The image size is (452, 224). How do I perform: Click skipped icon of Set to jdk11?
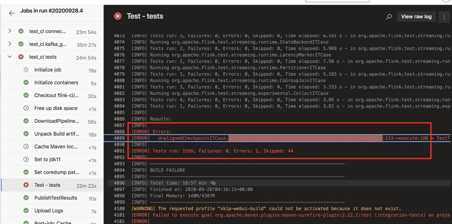[26, 159]
